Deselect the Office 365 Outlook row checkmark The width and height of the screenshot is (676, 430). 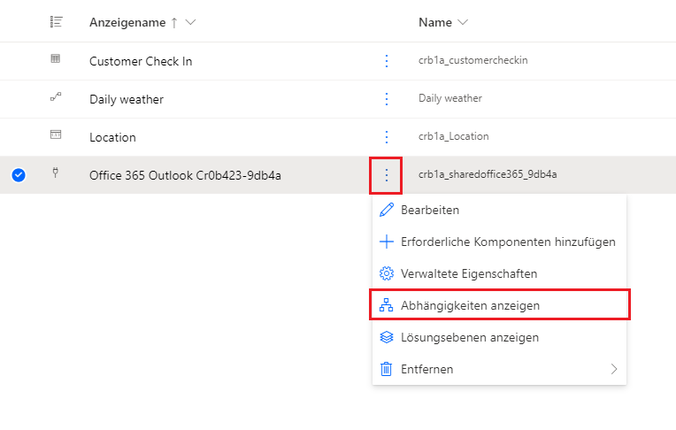coord(19,175)
